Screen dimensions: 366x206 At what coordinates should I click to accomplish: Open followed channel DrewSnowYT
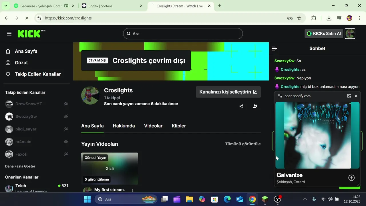[29, 104]
